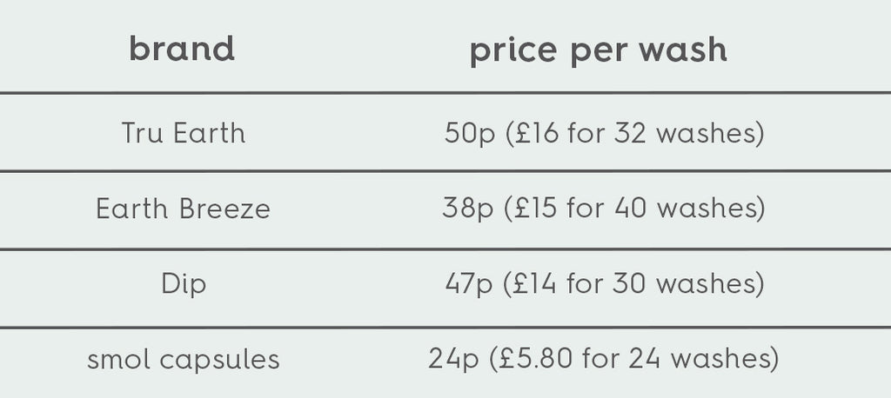Click the divider line under the Dip row
Screen dimensions: 891x398
coord(445,328)
